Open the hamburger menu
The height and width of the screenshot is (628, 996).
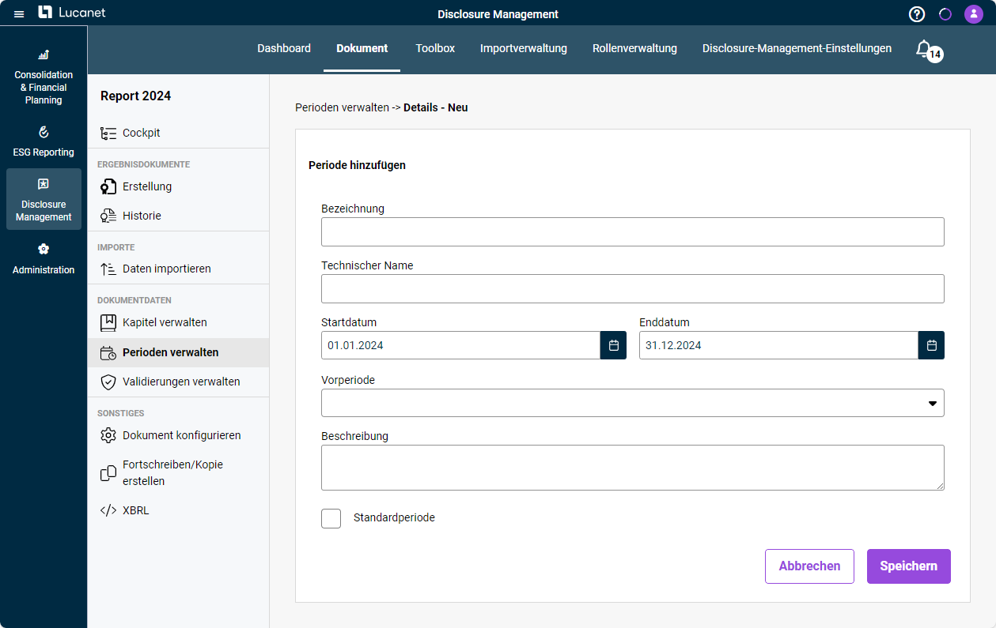(19, 14)
